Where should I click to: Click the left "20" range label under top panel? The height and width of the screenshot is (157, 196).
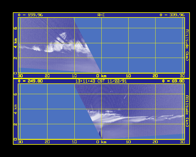(x=47, y=76)
